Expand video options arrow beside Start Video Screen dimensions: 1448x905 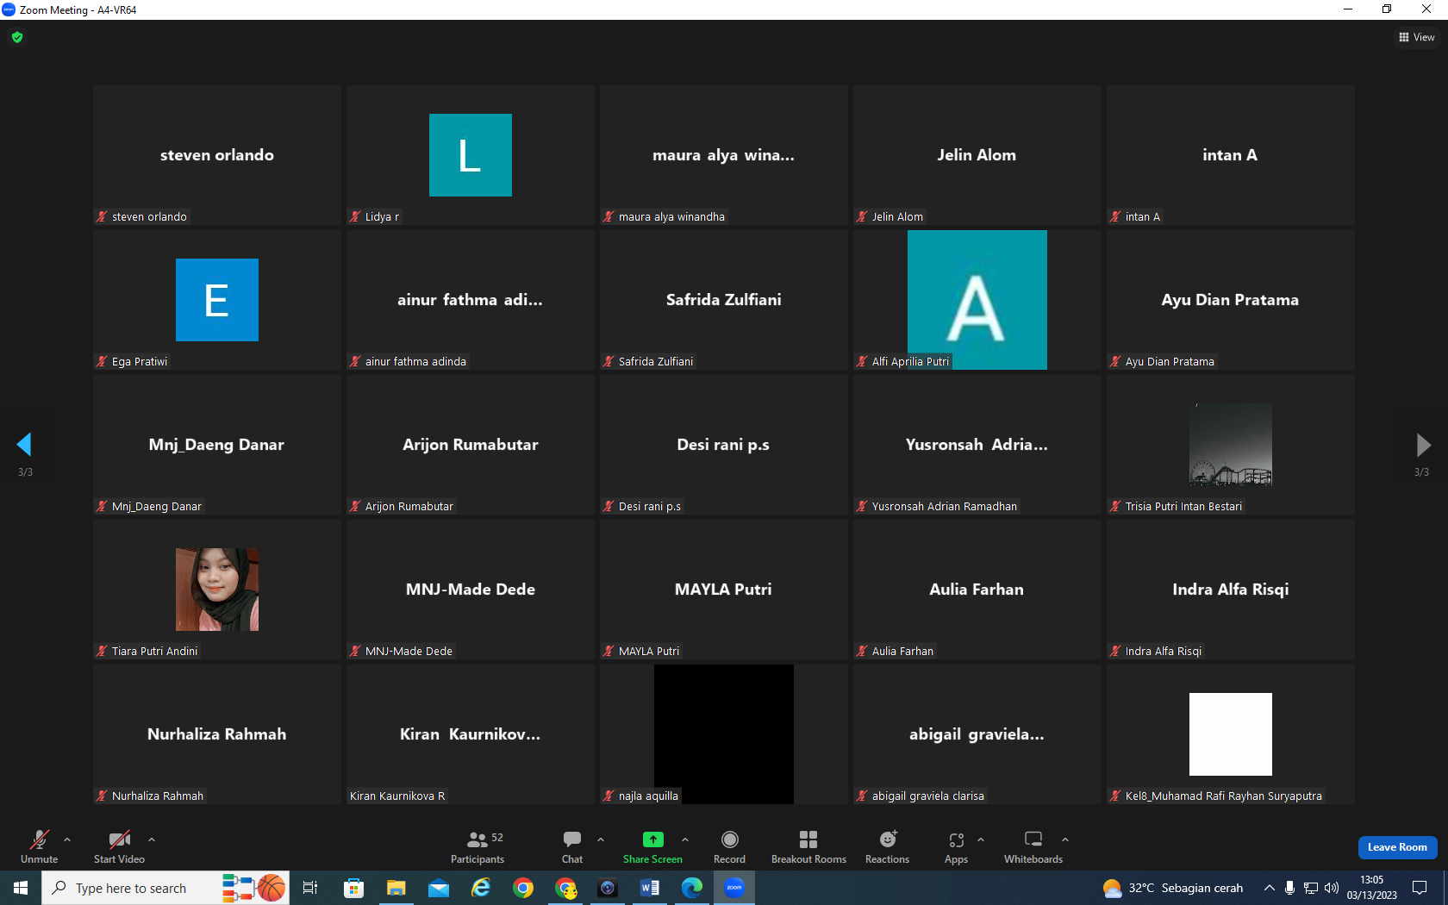[152, 839]
